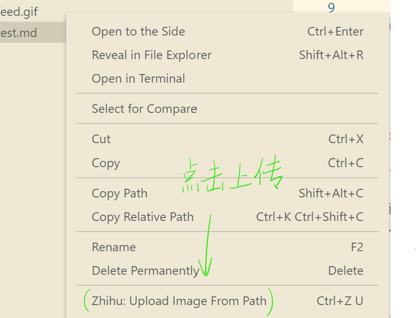Viewport: 416px width, 318px height.
Task: Click the F2 shortcut label
Action: click(357, 247)
